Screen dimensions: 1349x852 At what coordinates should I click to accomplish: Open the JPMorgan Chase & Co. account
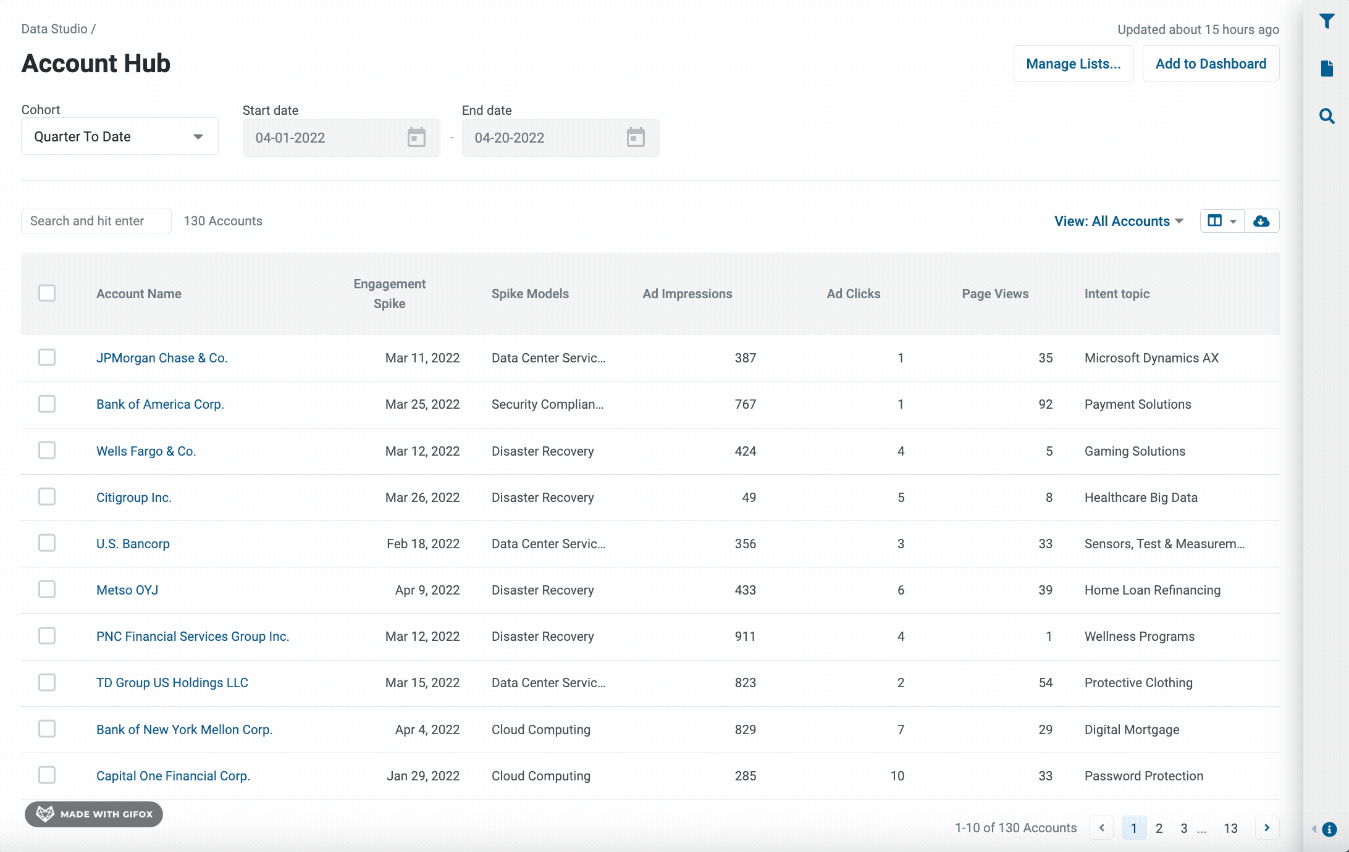162,358
